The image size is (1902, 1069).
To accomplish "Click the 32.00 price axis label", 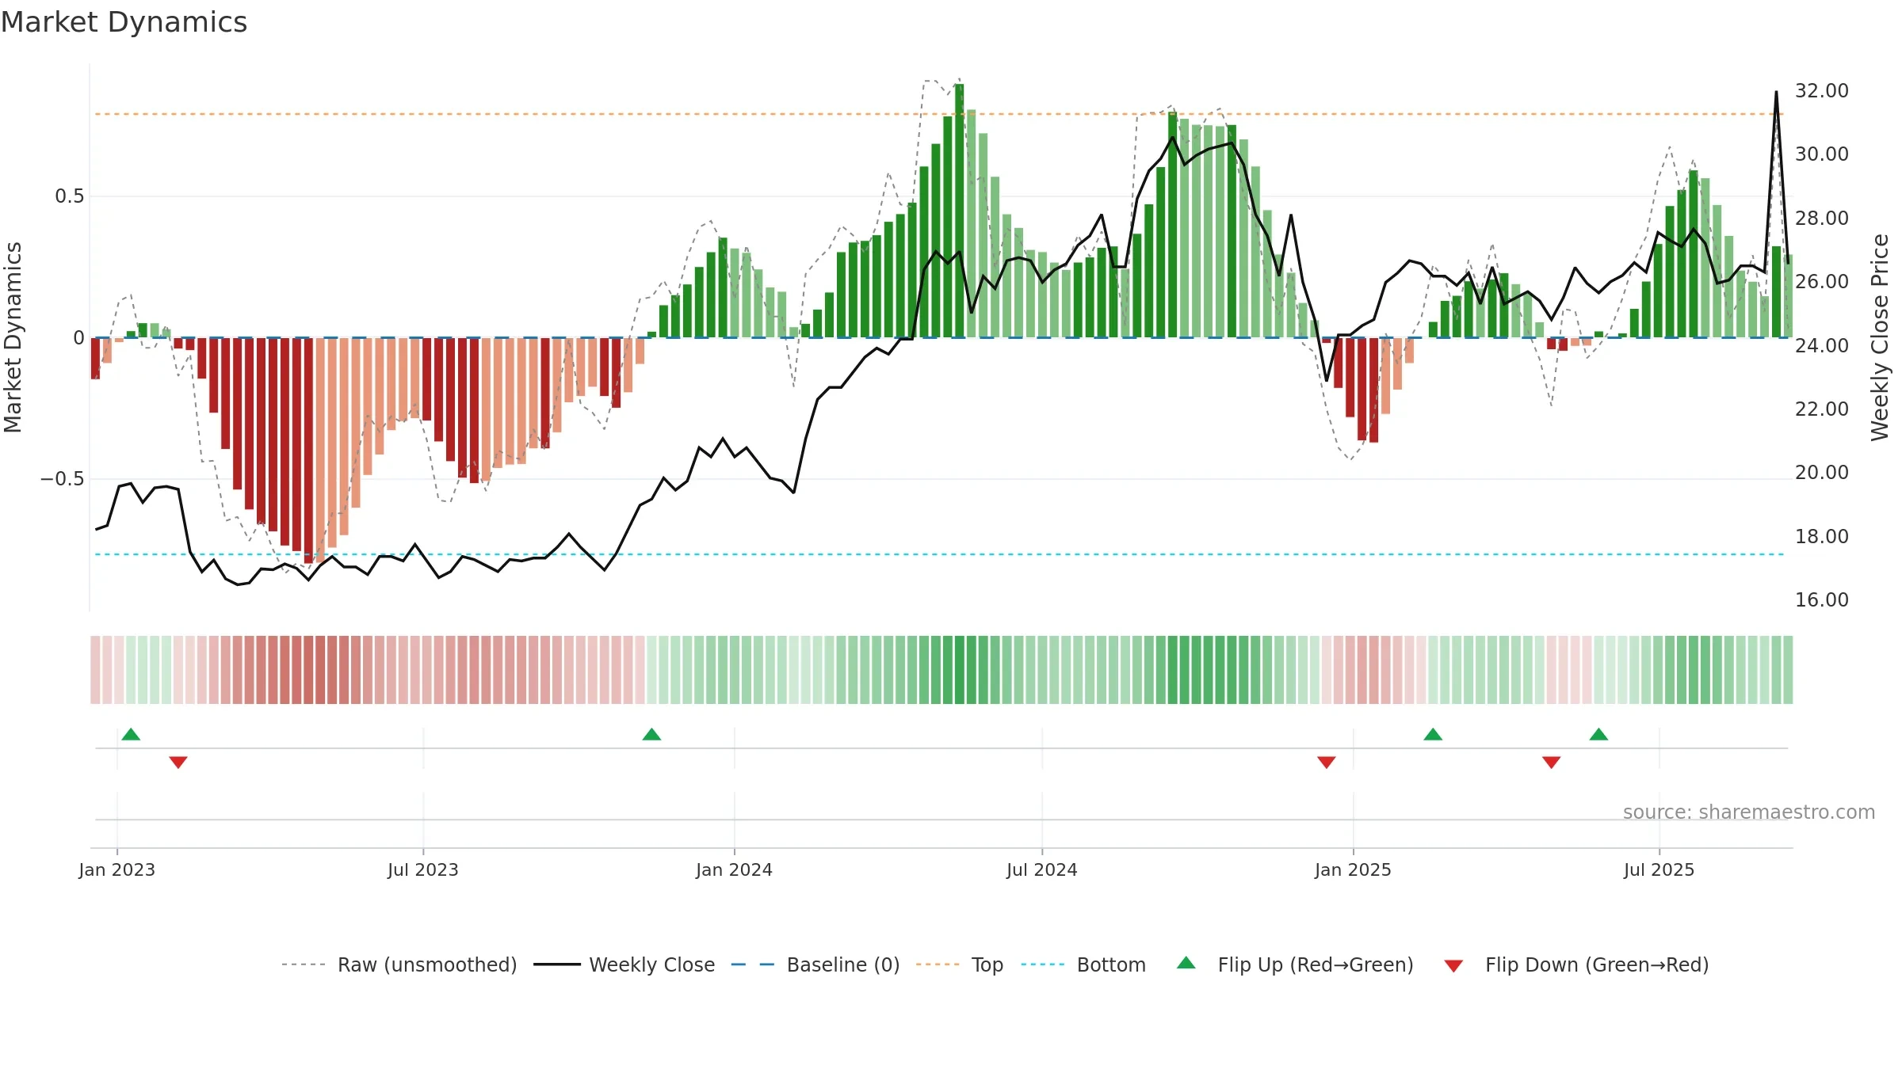I will pyautogui.click(x=1822, y=90).
